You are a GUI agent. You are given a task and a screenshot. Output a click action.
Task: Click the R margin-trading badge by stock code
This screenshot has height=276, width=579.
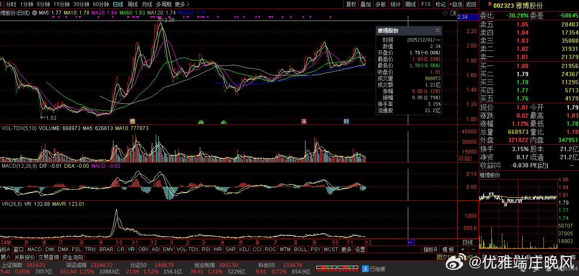pos(490,4)
